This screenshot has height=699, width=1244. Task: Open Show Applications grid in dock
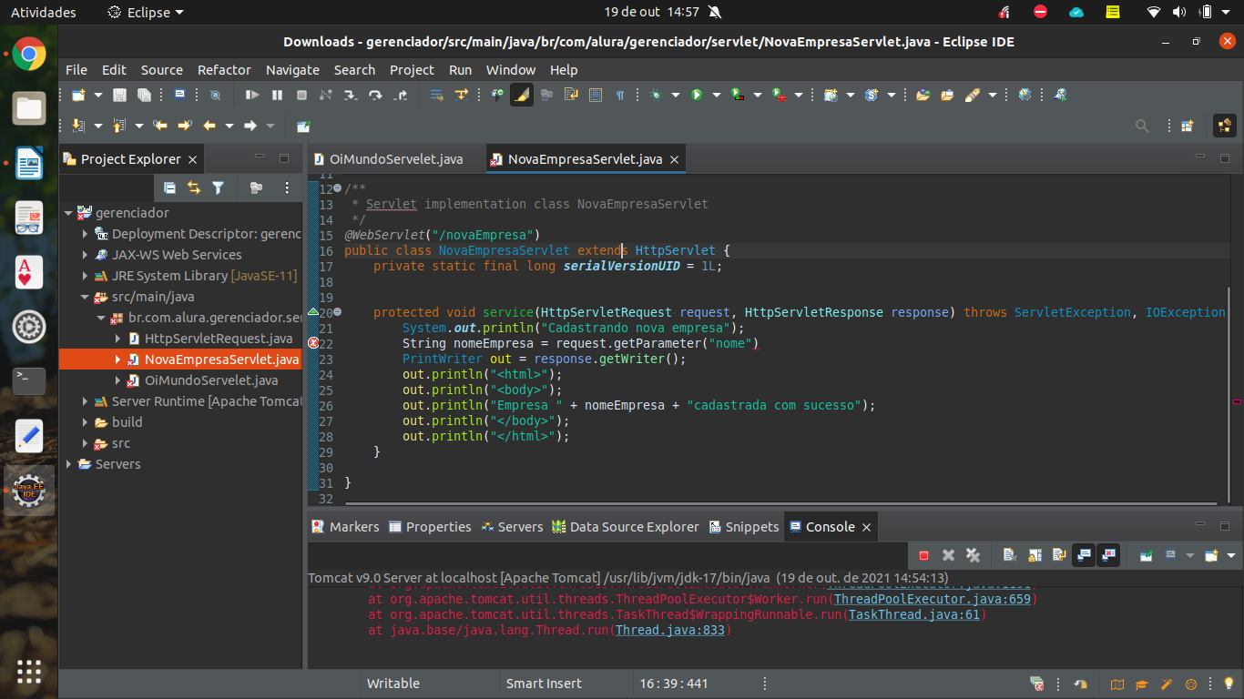[x=29, y=672]
